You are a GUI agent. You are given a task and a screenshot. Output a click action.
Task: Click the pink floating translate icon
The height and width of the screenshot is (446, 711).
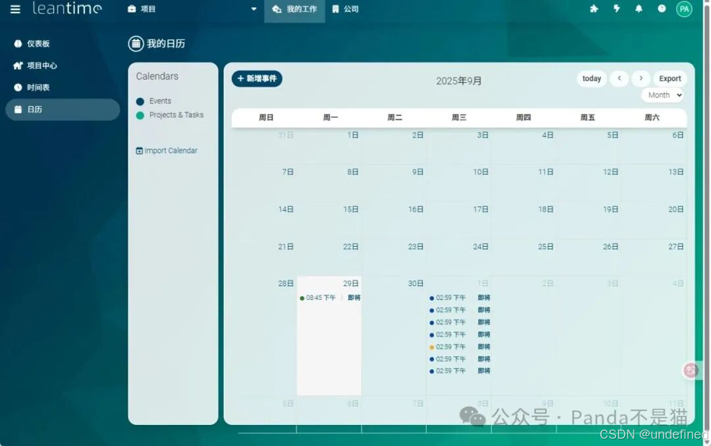point(691,370)
